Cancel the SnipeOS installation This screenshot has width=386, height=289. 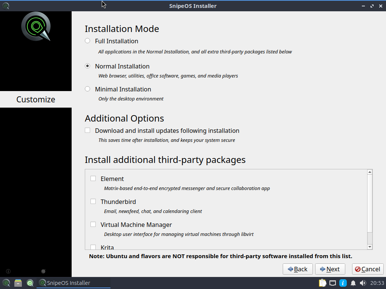click(x=368, y=269)
